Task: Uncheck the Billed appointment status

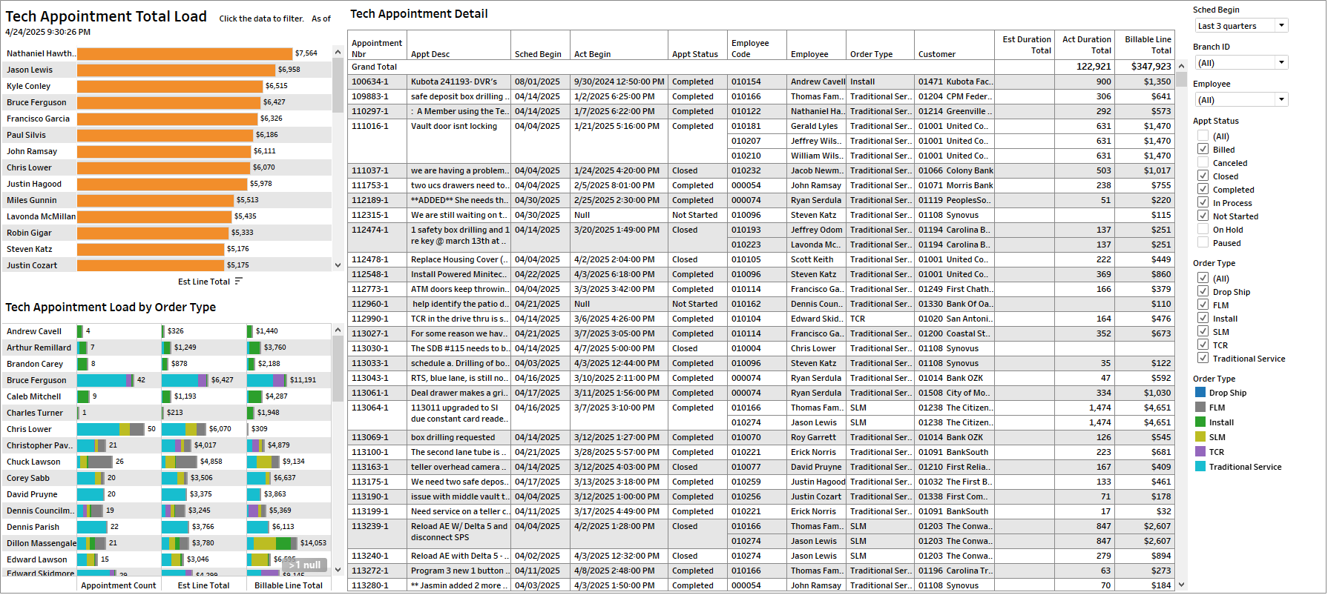Action: tap(1203, 150)
